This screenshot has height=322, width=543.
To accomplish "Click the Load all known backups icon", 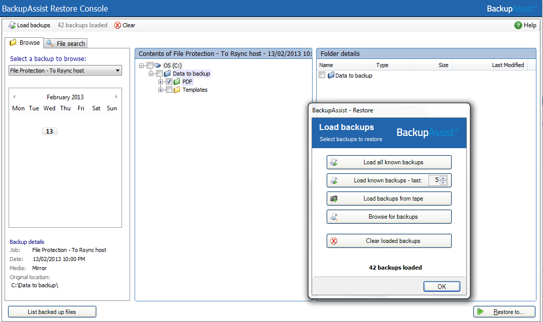I will 334,162.
